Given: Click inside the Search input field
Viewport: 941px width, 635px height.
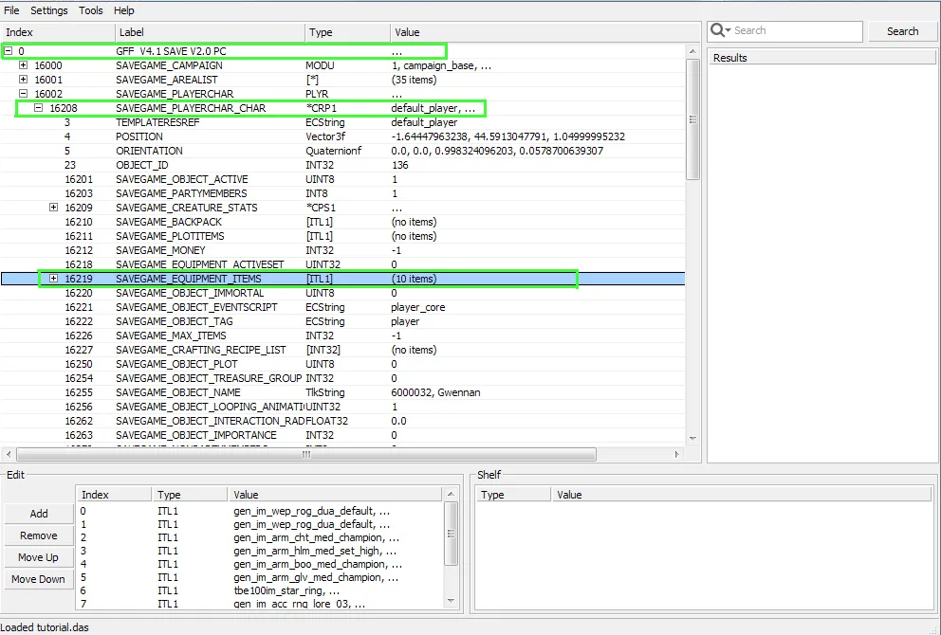Looking at the screenshot, I should tap(795, 30).
